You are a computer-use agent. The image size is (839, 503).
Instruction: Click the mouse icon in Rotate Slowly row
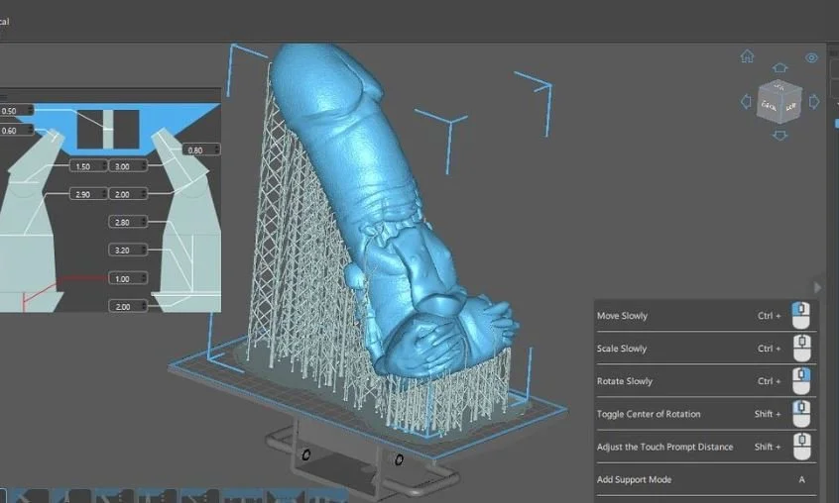[x=801, y=381]
